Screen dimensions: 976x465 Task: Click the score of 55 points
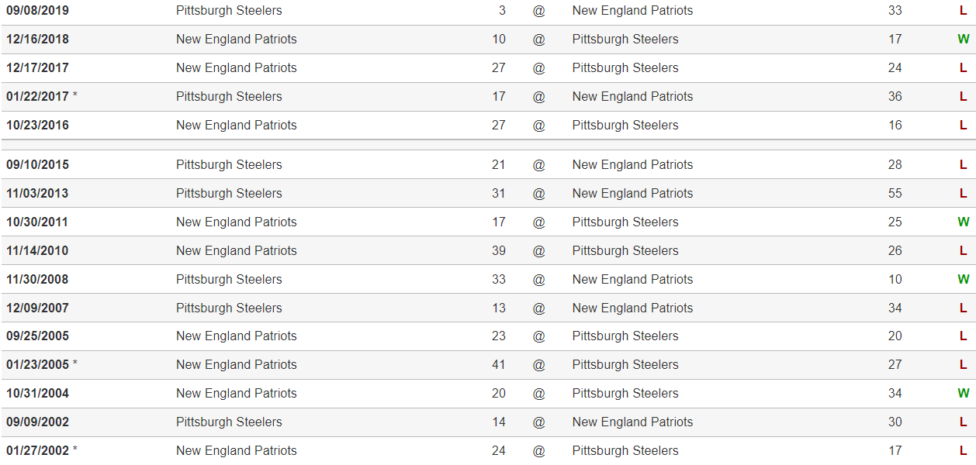pyautogui.click(x=895, y=194)
